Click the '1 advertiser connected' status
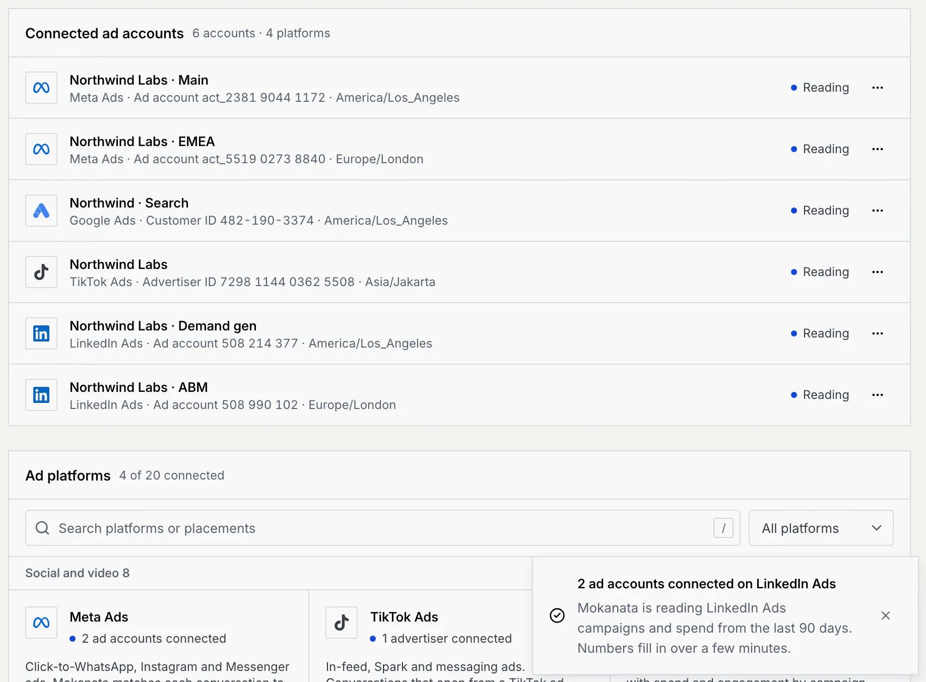This screenshot has height=682, width=926. click(441, 639)
